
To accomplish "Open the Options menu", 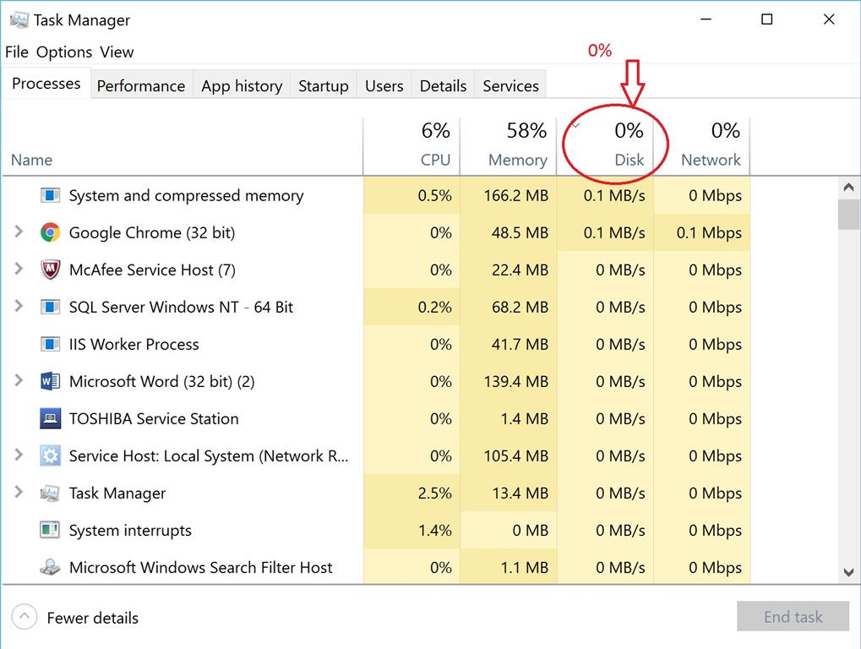I will pos(64,52).
